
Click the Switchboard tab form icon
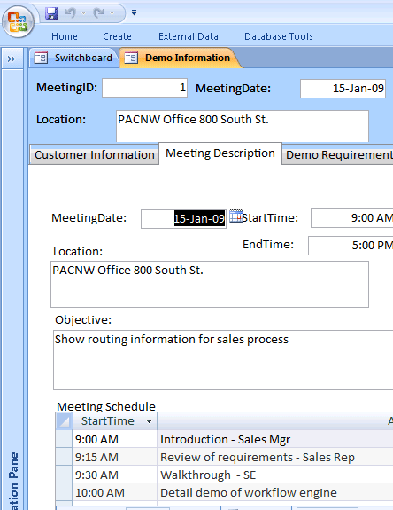[x=41, y=58]
